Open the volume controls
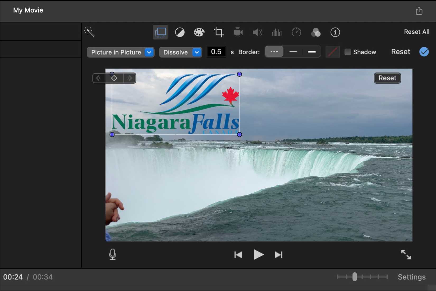 click(257, 32)
